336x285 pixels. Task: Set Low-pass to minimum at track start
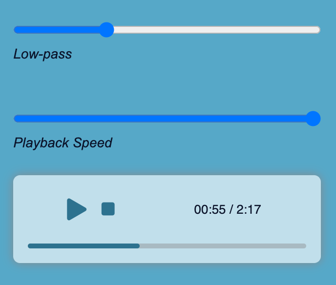click(x=16, y=30)
